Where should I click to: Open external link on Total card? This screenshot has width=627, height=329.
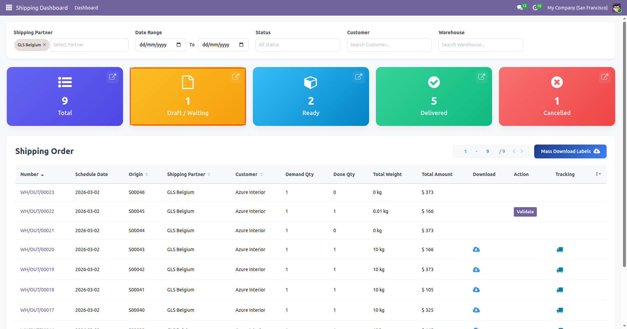[113, 77]
